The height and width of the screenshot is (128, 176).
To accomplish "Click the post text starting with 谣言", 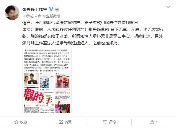I will point(93,33).
